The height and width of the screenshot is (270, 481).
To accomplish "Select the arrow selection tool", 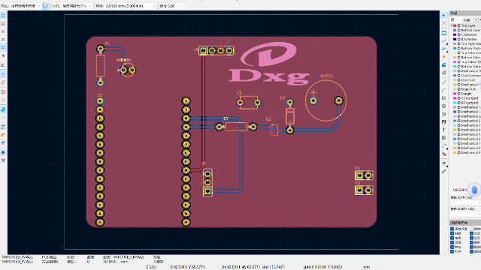I will [x=444, y=15].
